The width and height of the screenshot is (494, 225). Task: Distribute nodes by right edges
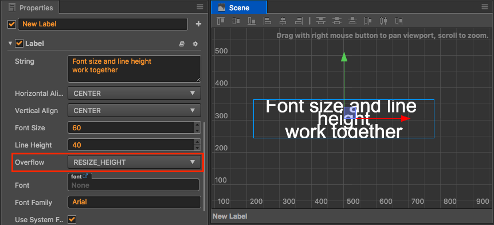coord(399,21)
